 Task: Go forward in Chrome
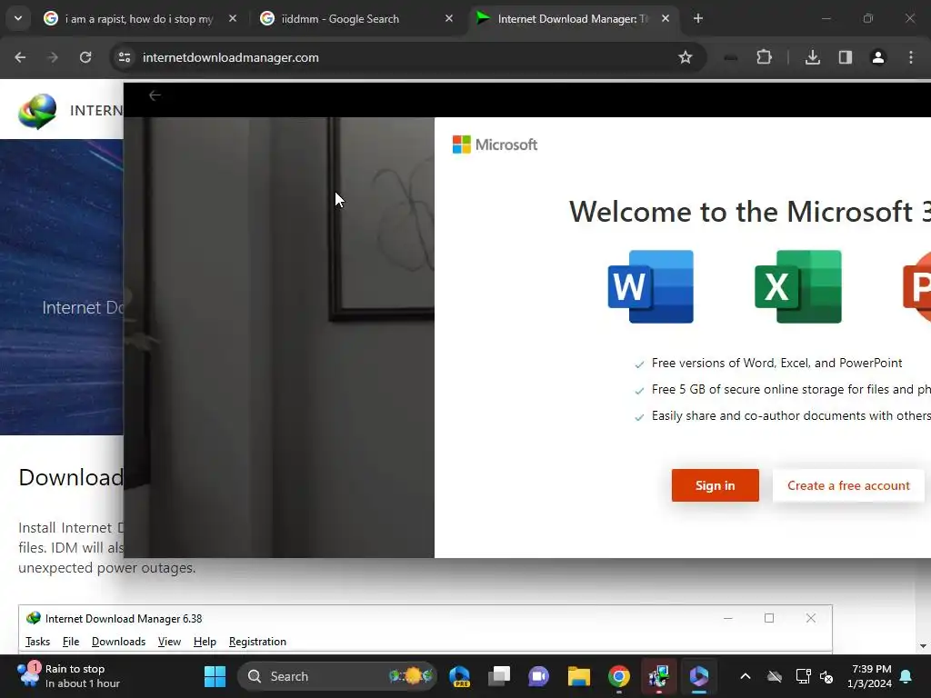[x=53, y=57]
